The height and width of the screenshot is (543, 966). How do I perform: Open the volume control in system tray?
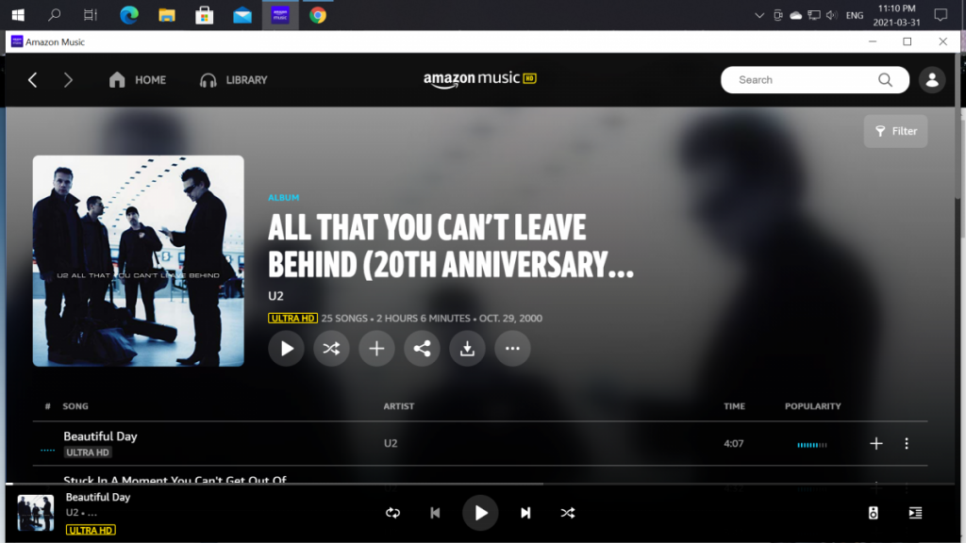point(832,15)
